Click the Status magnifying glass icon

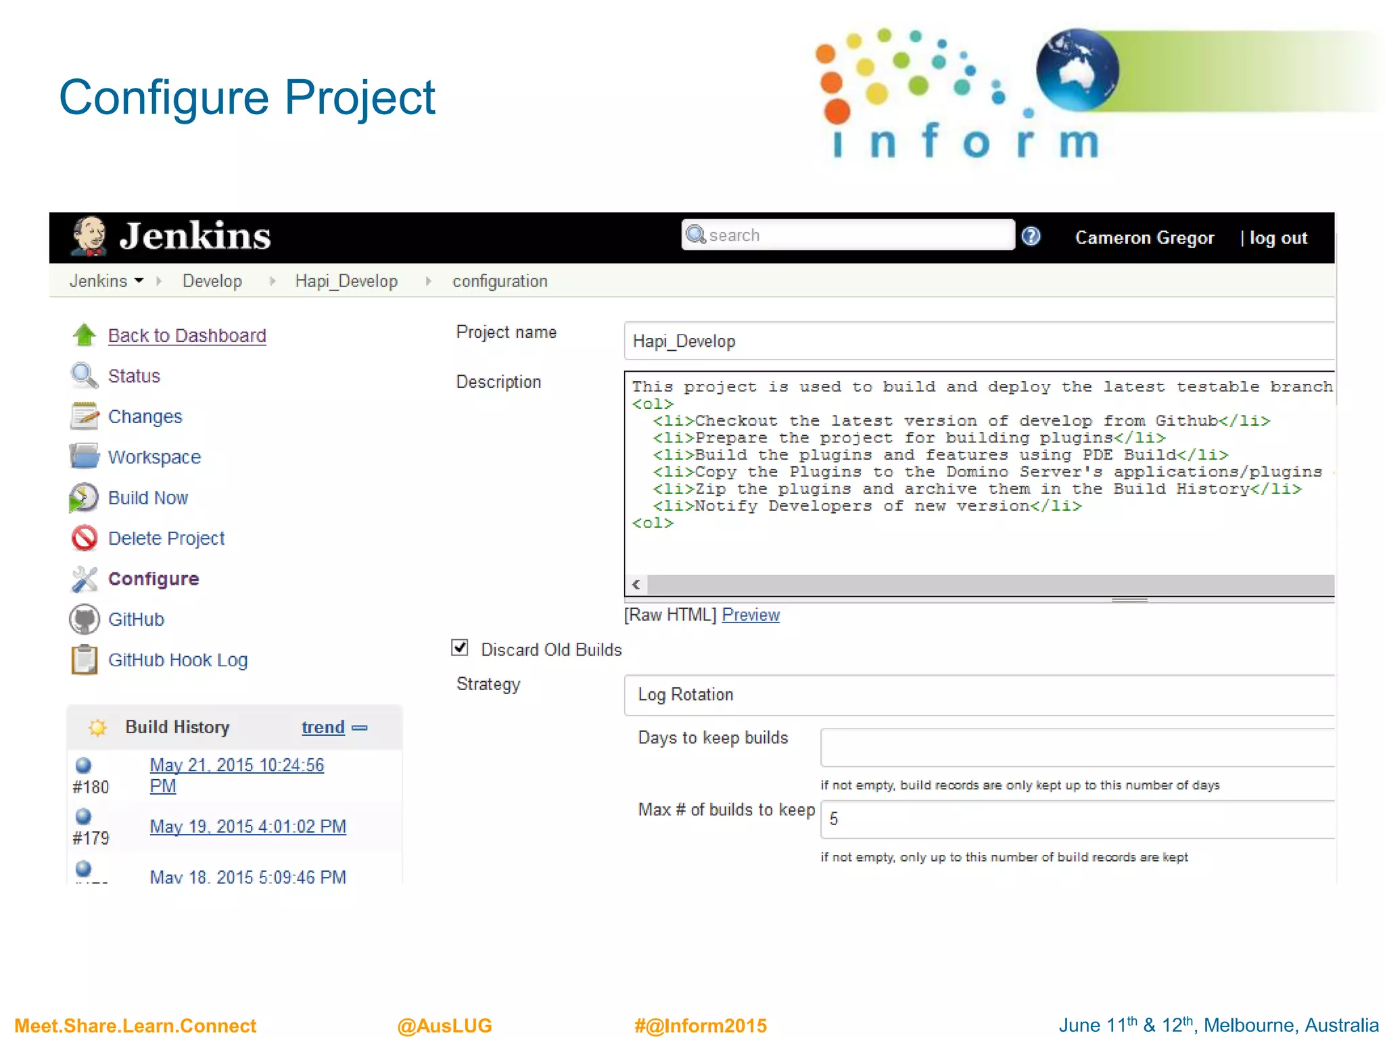tap(84, 376)
